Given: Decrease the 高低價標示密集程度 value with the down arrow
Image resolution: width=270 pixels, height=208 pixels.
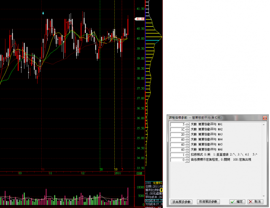Looking at the screenshot, I should (x=187, y=161).
